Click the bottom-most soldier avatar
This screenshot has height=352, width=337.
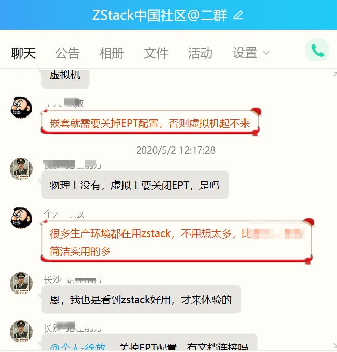(x=21, y=332)
